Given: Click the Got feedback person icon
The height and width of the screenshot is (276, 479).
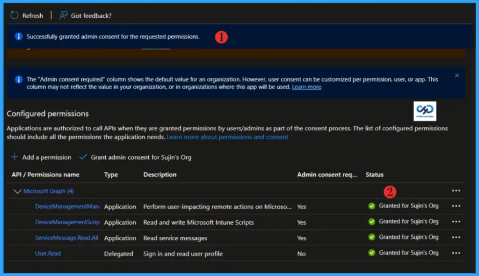Looking at the screenshot, I should [63, 15].
